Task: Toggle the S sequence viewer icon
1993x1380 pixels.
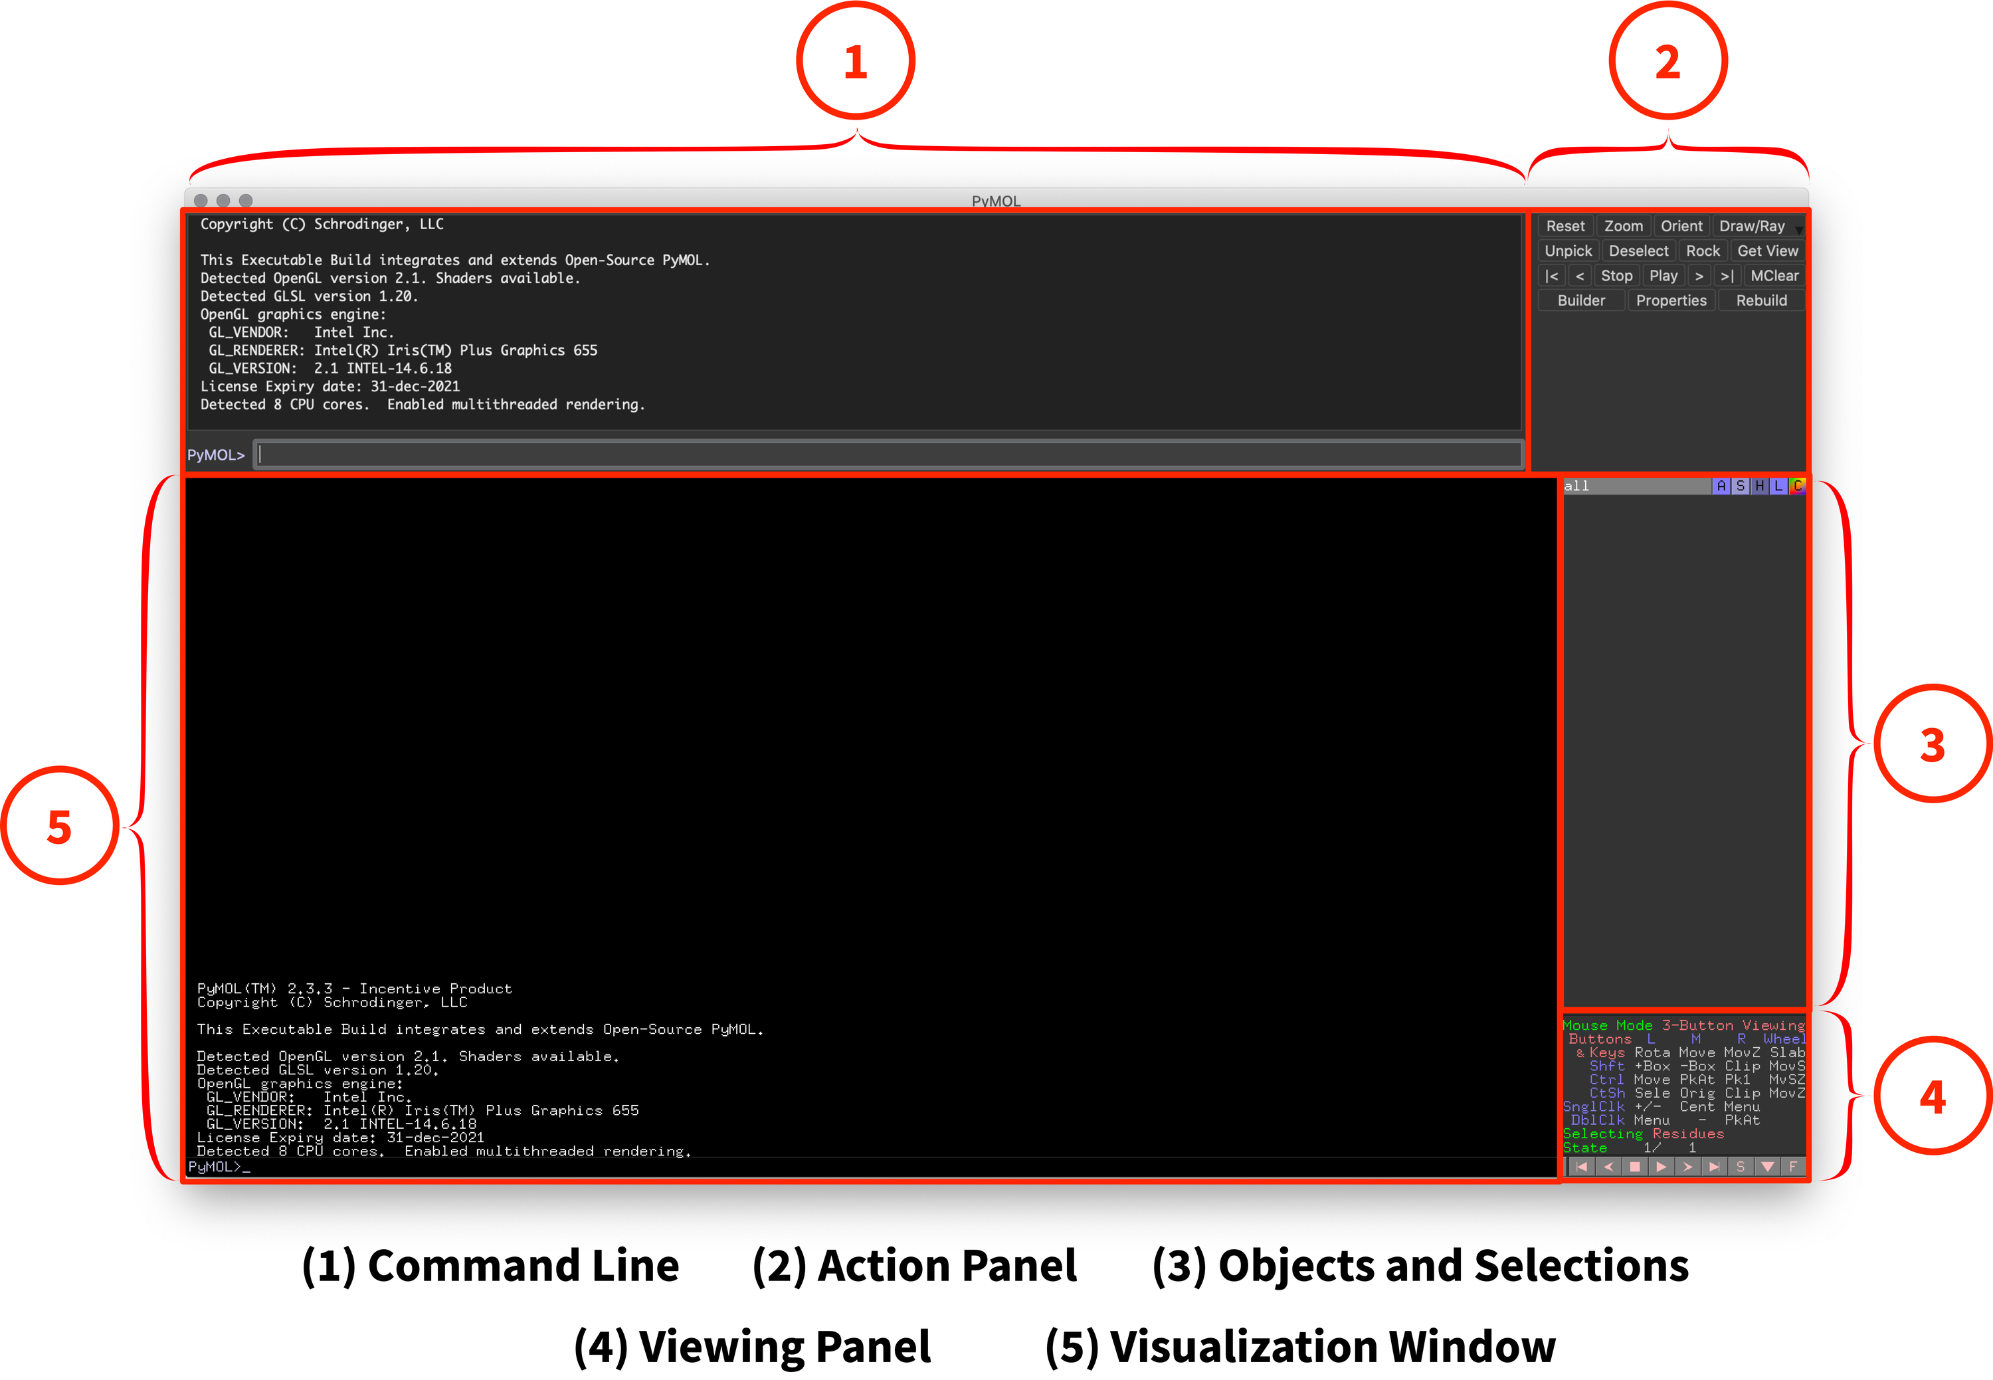Action: click(1741, 1167)
